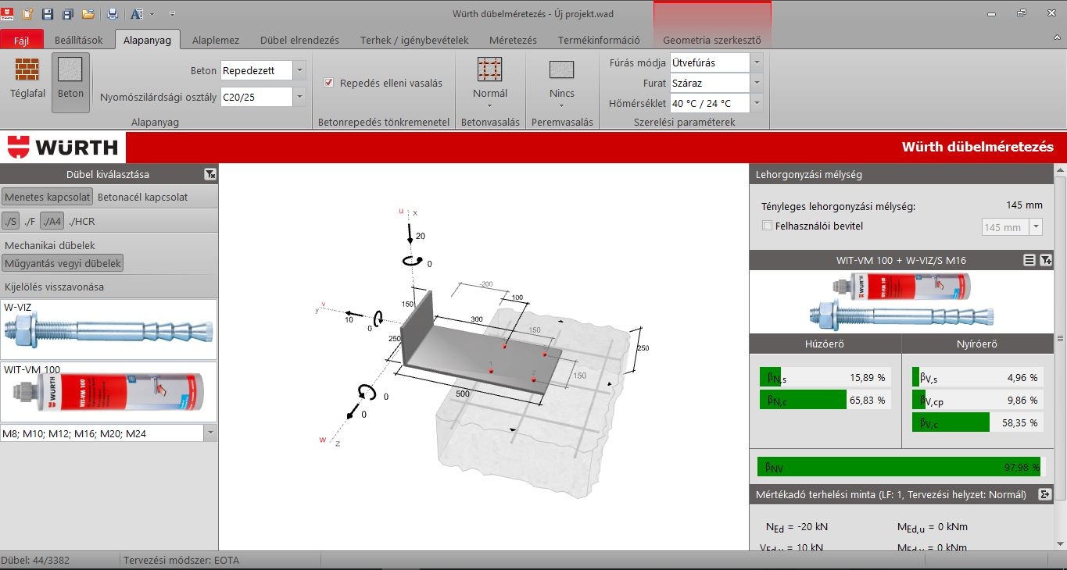Open Hőmérséklet 40 °C / 24 °C dropdown
The width and height of the screenshot is (1067, 570).
click(756, 103)
